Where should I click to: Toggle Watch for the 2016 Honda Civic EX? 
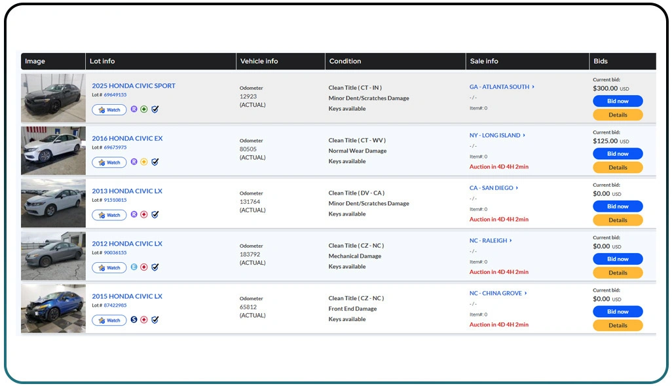click(x=109, y=162)
